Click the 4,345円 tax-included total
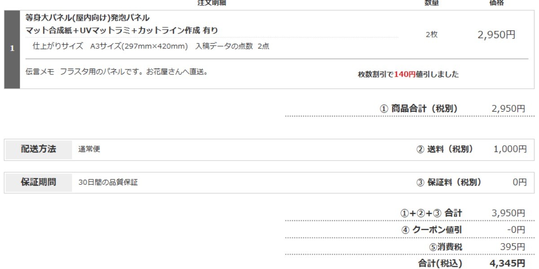The width and height of the screenshot is (539, 269). (x=507, y=263)
